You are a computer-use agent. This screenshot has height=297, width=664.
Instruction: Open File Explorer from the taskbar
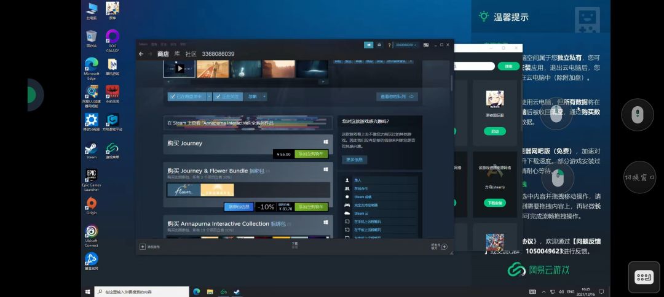tap(210, 291)
